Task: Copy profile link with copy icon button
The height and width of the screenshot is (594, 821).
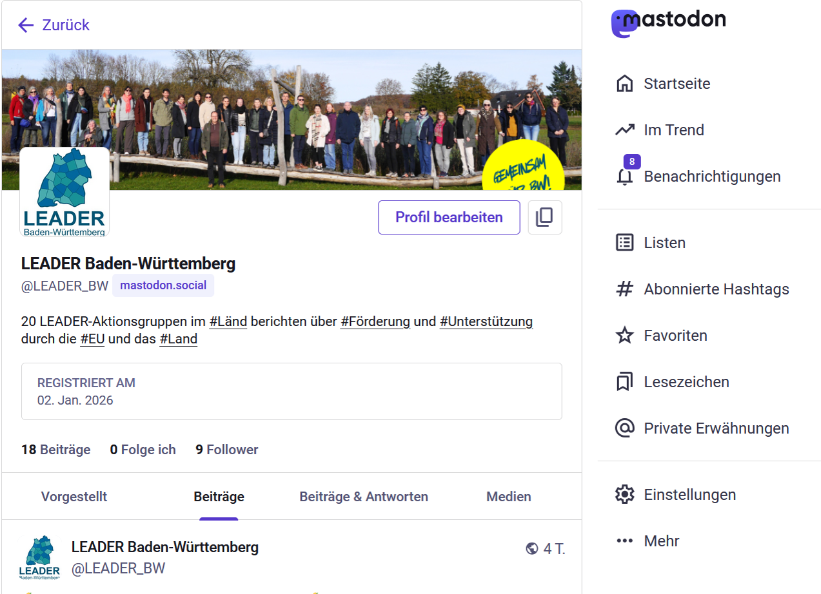Action: [x=544, y=217]
